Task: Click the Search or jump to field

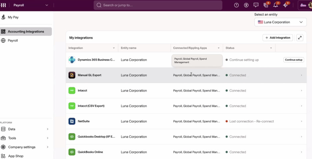Action: pos(158,5)
